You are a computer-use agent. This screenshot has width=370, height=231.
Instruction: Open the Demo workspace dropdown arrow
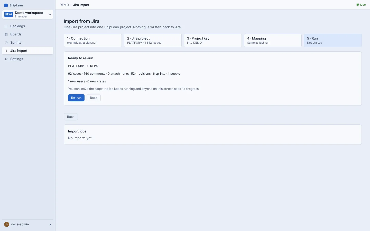tap(50, 15)
